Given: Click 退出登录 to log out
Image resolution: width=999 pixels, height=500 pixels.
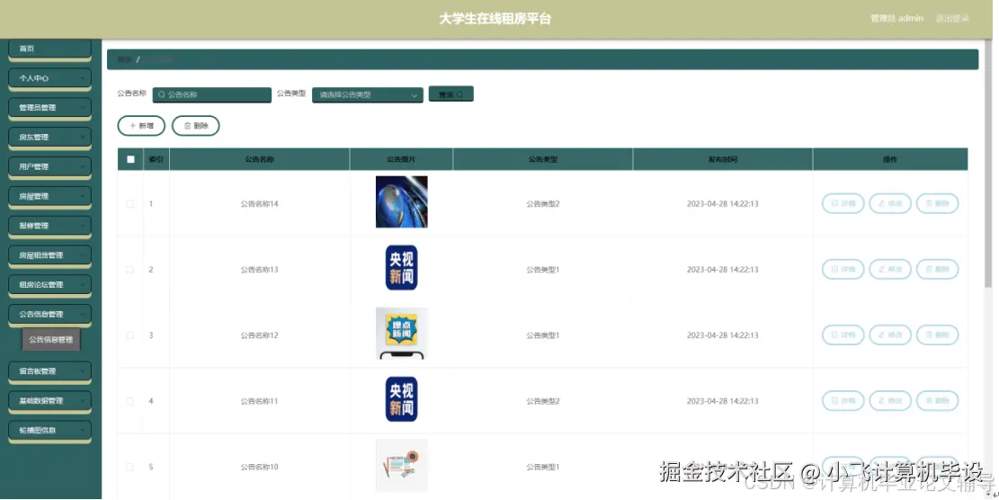Looking at the screenshot, I should (952, 19).
